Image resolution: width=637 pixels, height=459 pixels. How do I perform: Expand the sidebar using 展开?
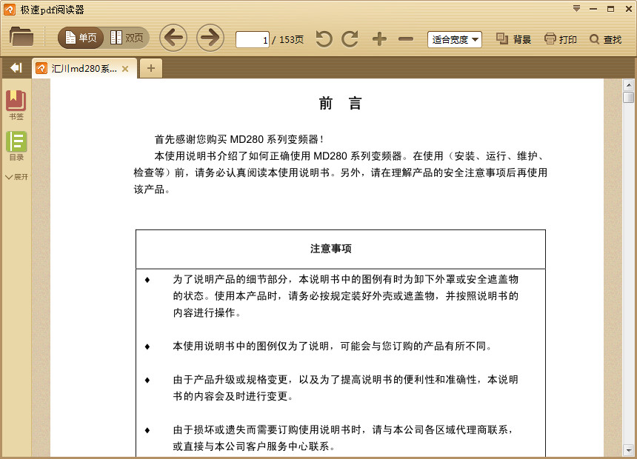(x=16, y=177)
